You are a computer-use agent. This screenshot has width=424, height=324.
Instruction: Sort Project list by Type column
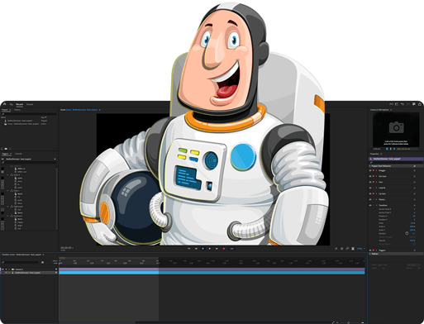[x=44, y=117]
